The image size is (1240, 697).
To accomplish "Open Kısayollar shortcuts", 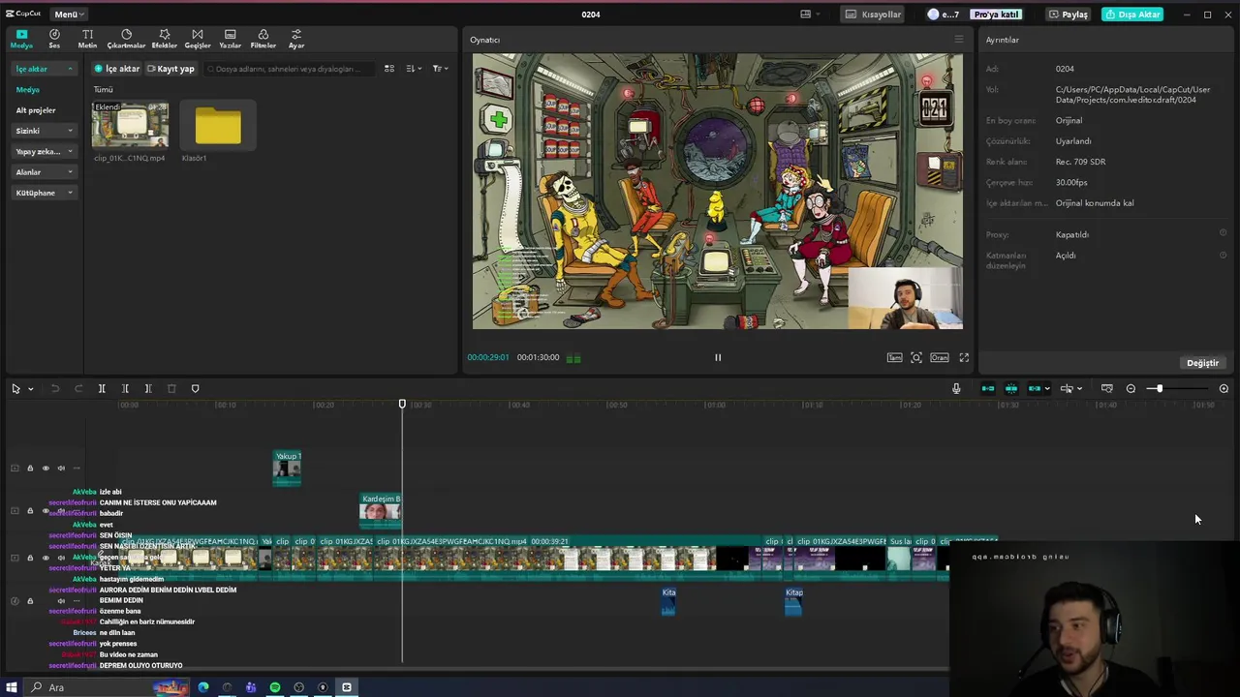I will [873, 15].
